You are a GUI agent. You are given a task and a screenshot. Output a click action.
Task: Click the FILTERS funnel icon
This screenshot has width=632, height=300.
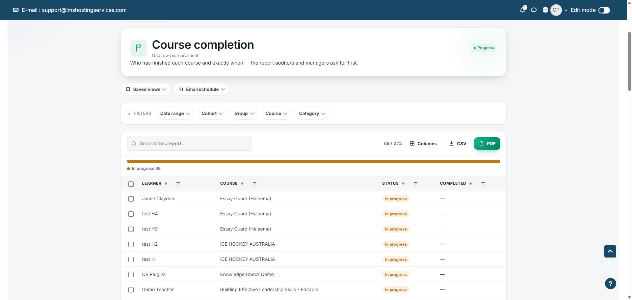(129, 113)
